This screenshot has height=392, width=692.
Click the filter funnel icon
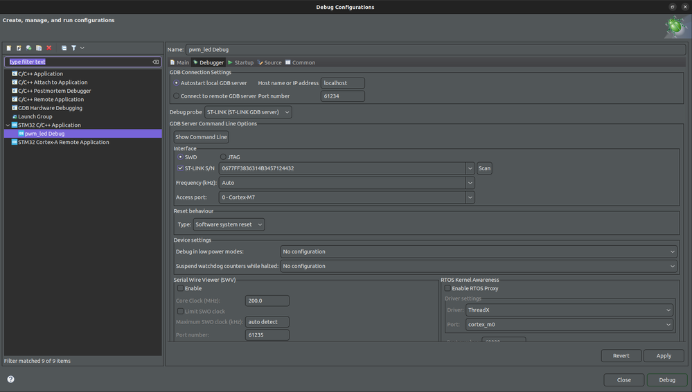tap(73, 48)
